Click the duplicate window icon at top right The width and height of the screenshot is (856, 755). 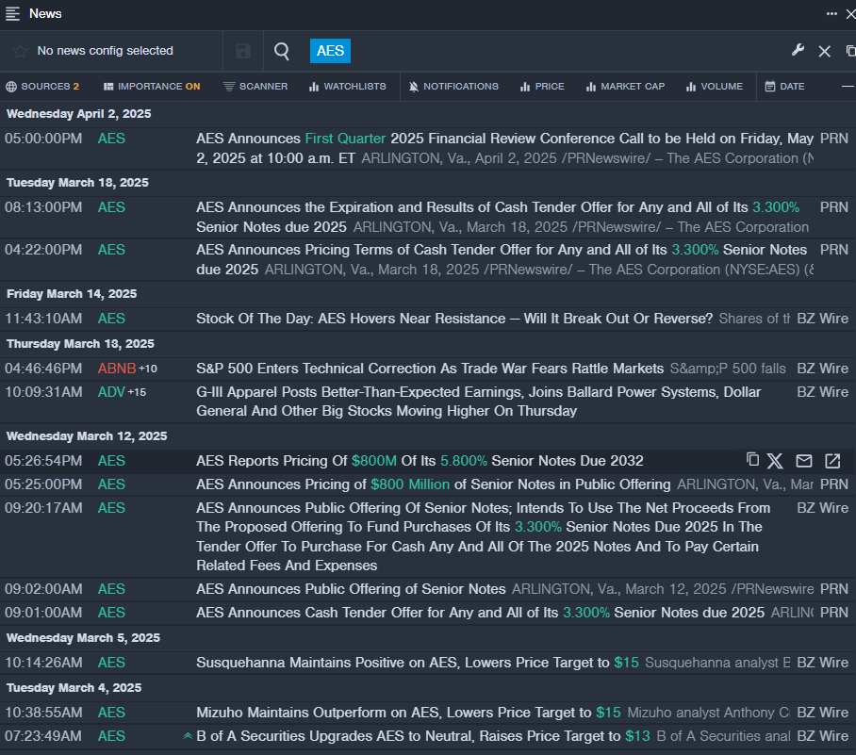(x=850, y=51)
